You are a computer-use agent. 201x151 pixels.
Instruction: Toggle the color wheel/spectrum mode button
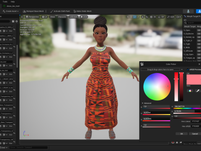[x=190, y=91]
